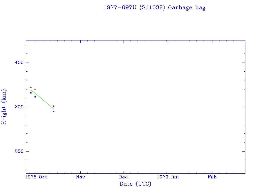
Task: Select the last red marker near 300 km
Action: [54, 106]
